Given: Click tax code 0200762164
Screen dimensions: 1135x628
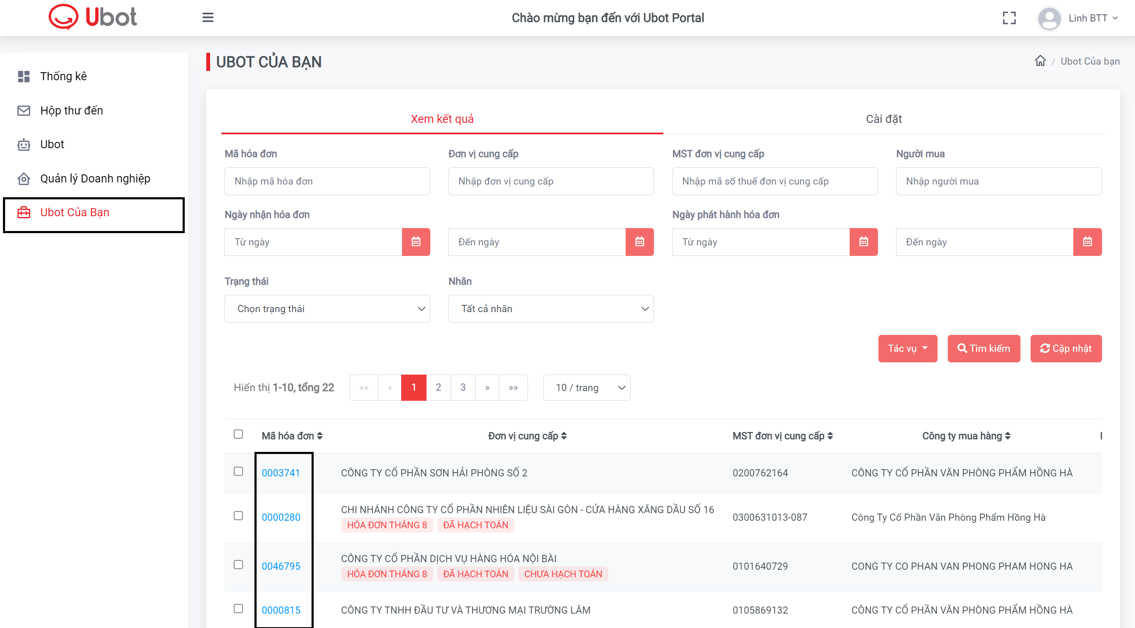Looking at the screenshot, I should [760, 473].
